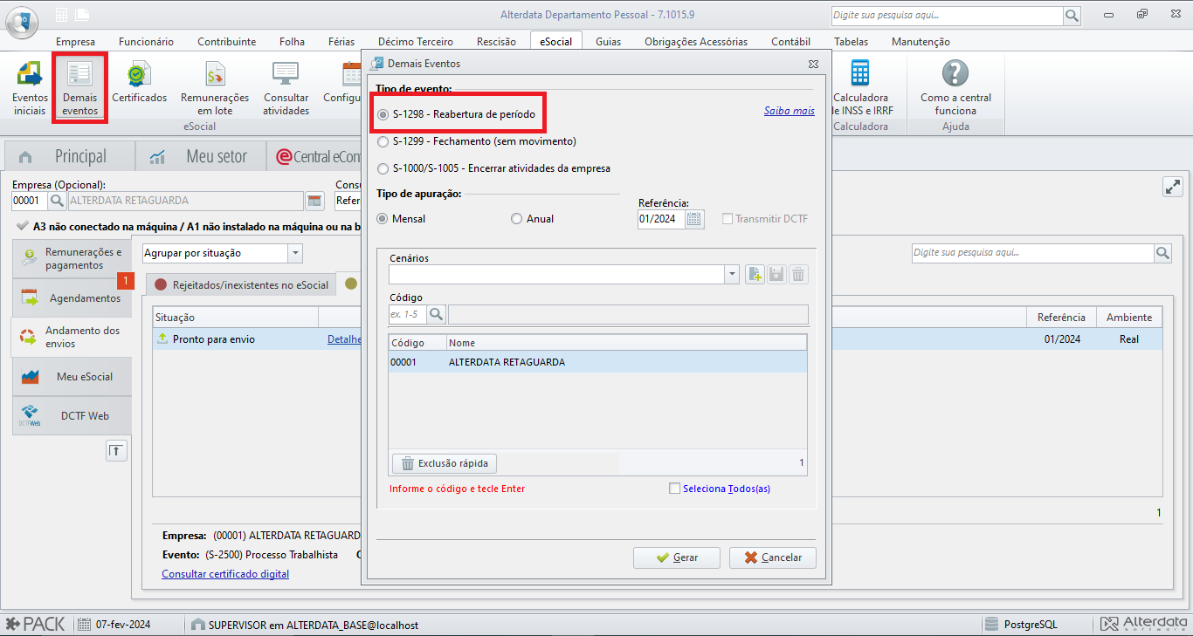Open Consultar certificado digital link

(x=225, y=574)
